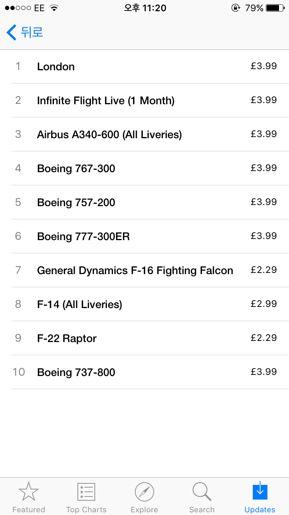The width and height of the screenshot is (289, 515).
Task: Tap the Featured star icon
Action: [x=29, y=492]
